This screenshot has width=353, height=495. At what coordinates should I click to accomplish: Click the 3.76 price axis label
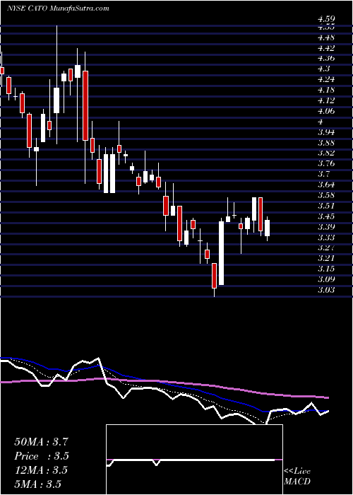326,163
